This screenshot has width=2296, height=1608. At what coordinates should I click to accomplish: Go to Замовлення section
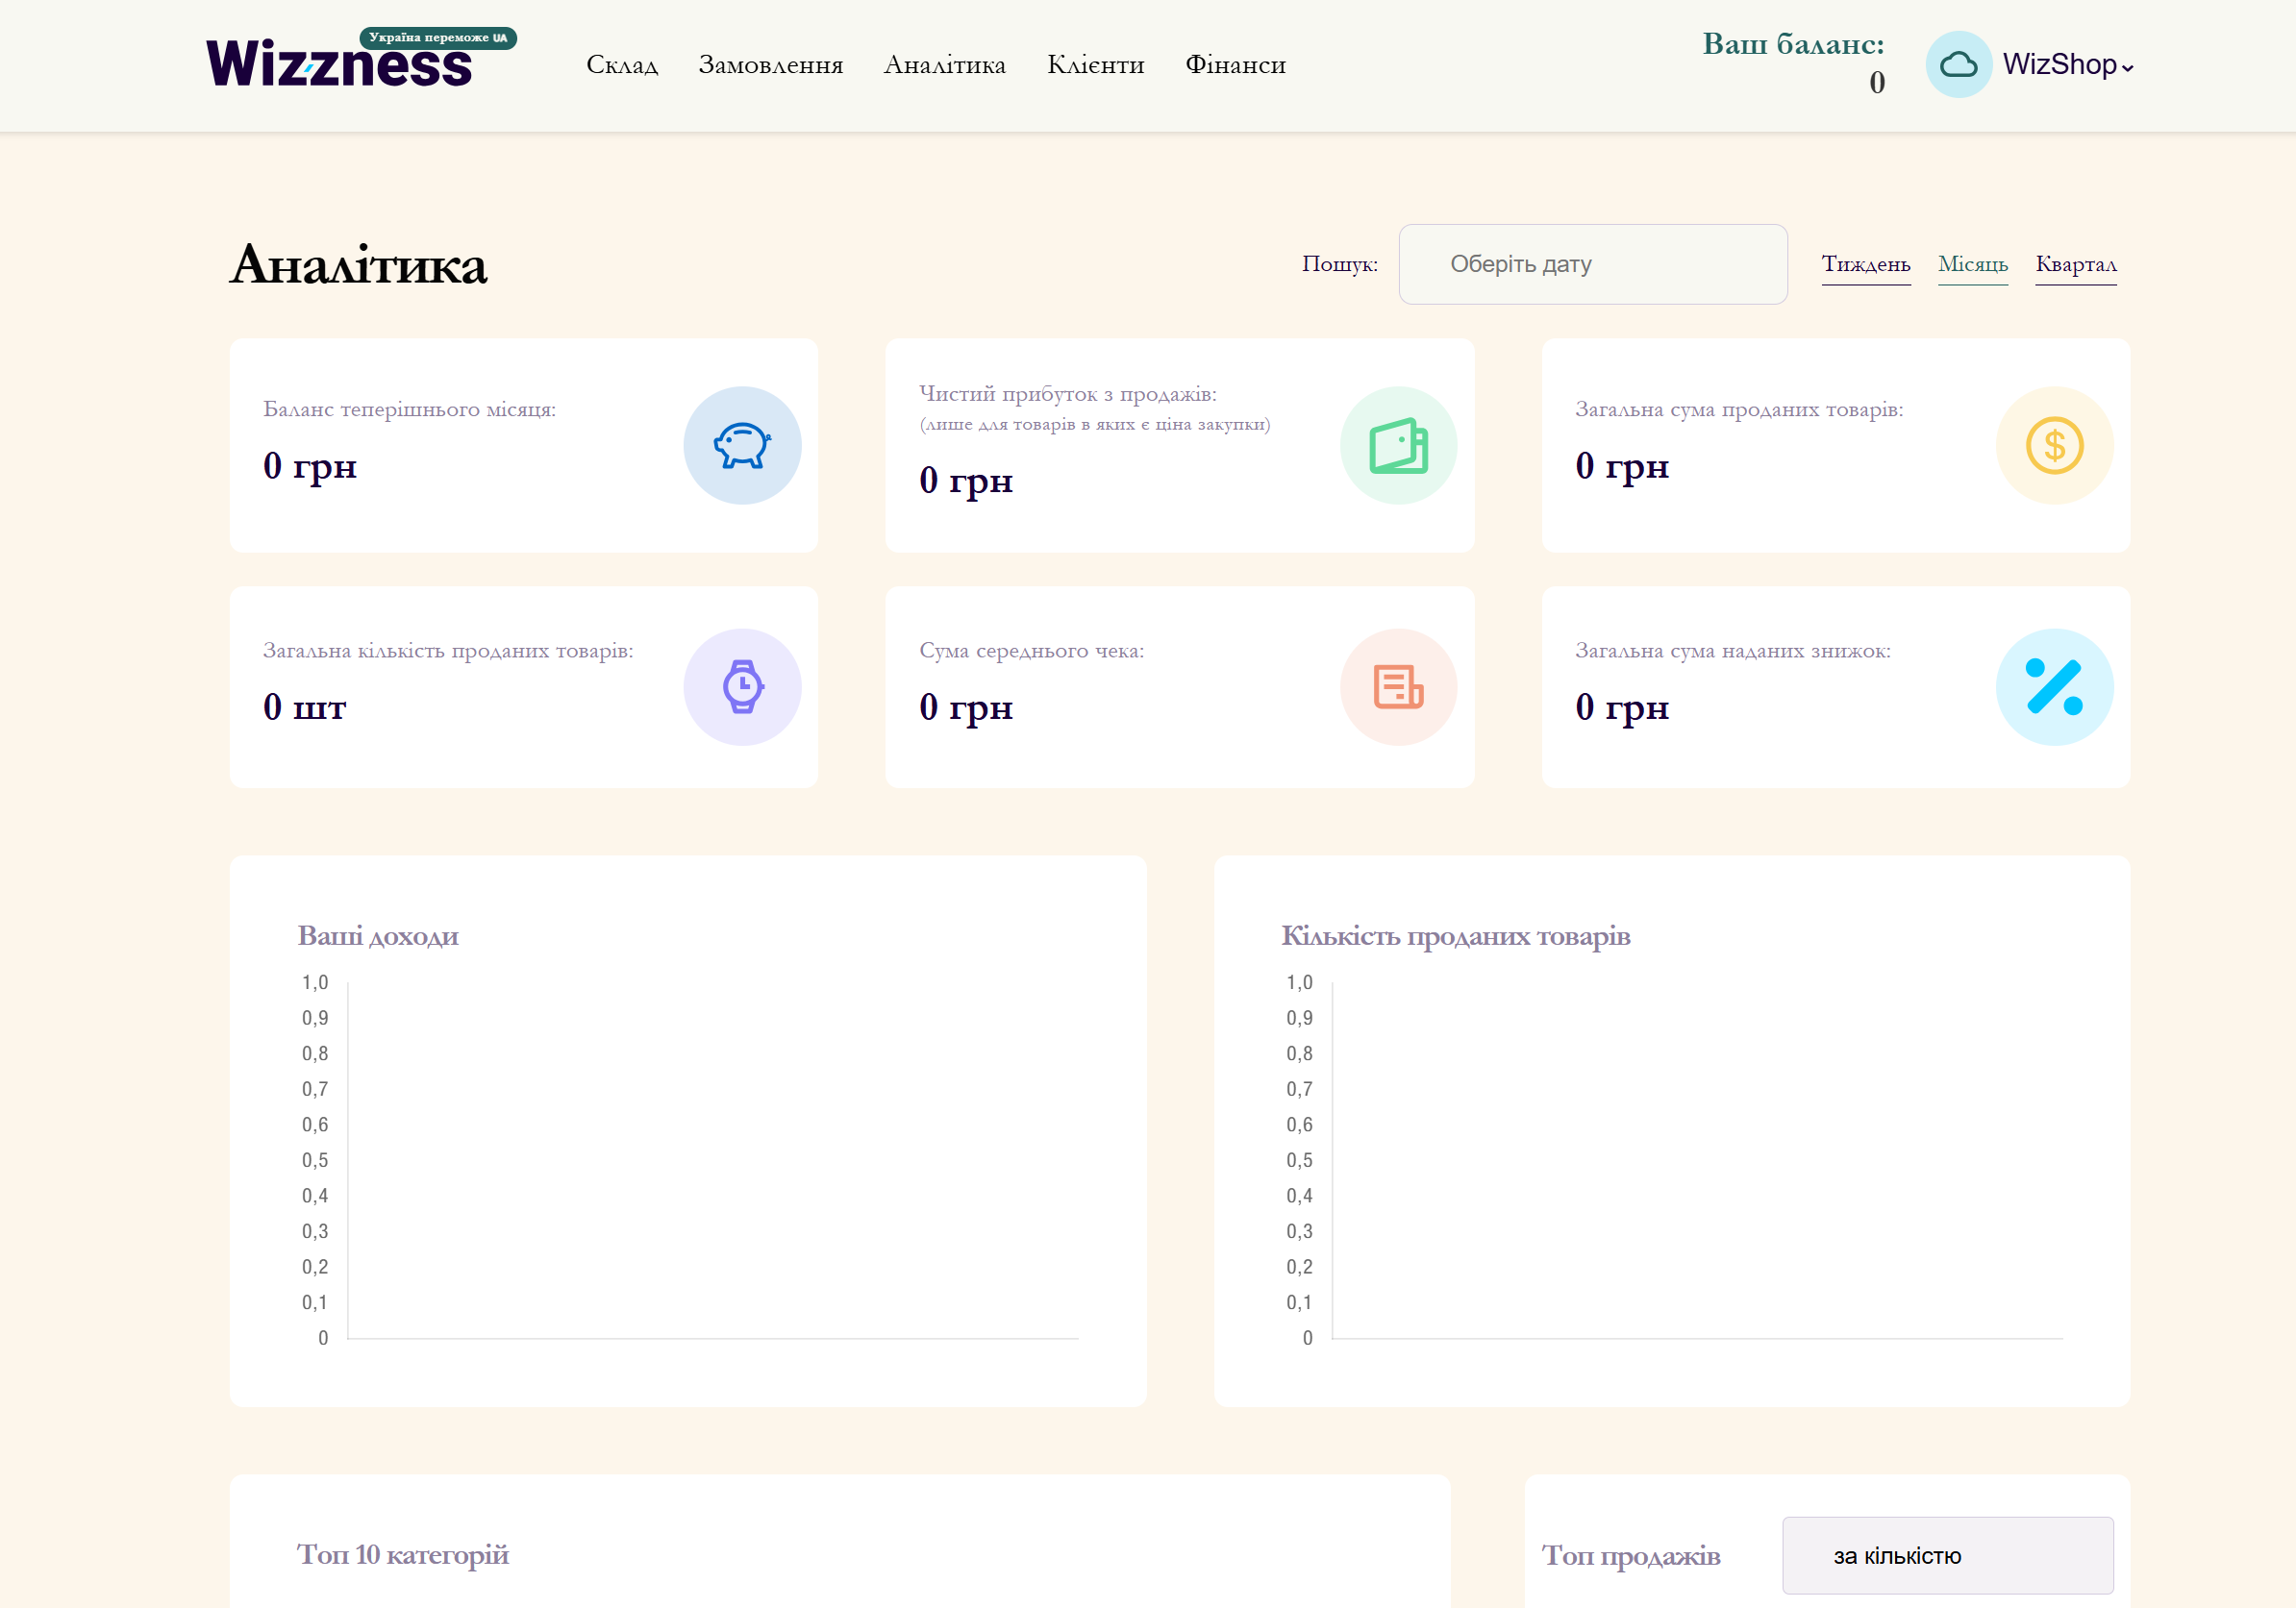pos(770,65)
